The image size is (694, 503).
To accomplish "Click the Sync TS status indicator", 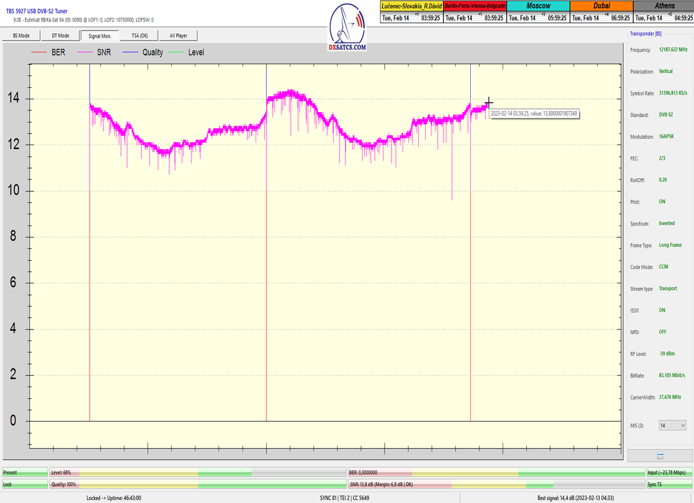I will [669, 484].
